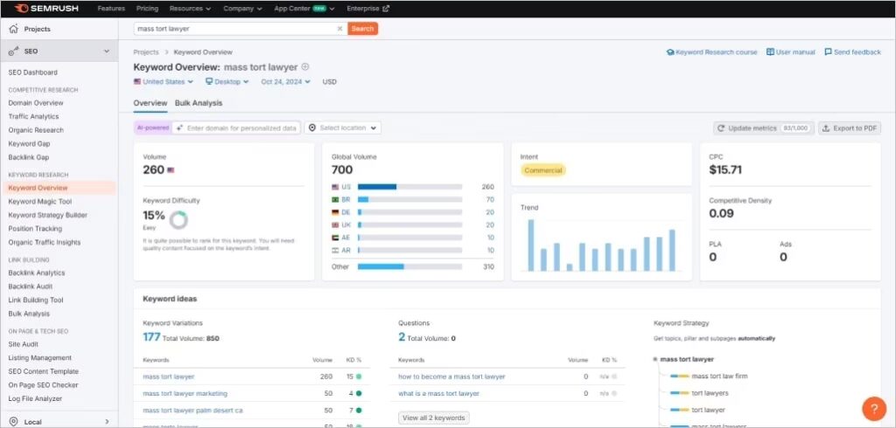Click the Local location pin icon
Screen dimensions: 896x428
[14, 422]
